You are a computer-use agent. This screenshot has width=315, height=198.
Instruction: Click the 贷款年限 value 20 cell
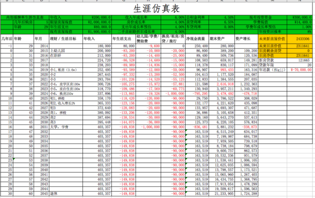click(x=300, y=65)
